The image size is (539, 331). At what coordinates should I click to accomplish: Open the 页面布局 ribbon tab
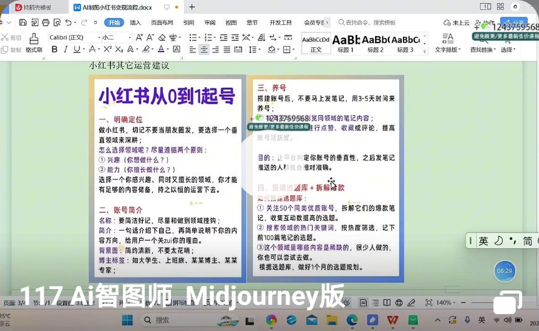tap(162, 22)
